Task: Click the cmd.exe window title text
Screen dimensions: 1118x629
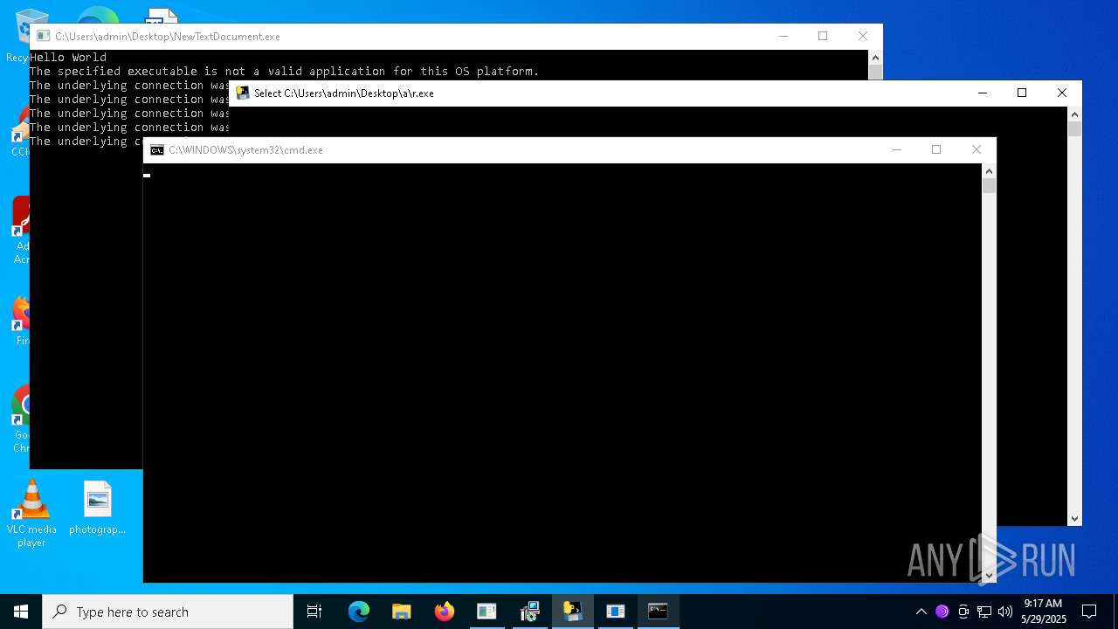Action: coord(245,150)
